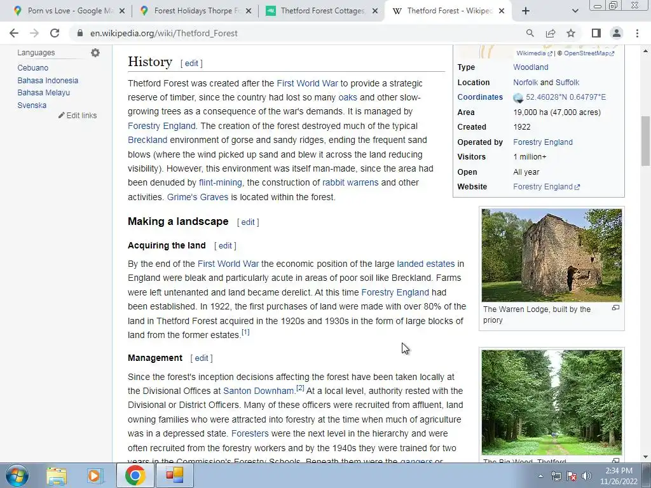Open the address bar zoom search icon
Screen dimensions: 651x488
pyautogui.click(x=530, y=33)
